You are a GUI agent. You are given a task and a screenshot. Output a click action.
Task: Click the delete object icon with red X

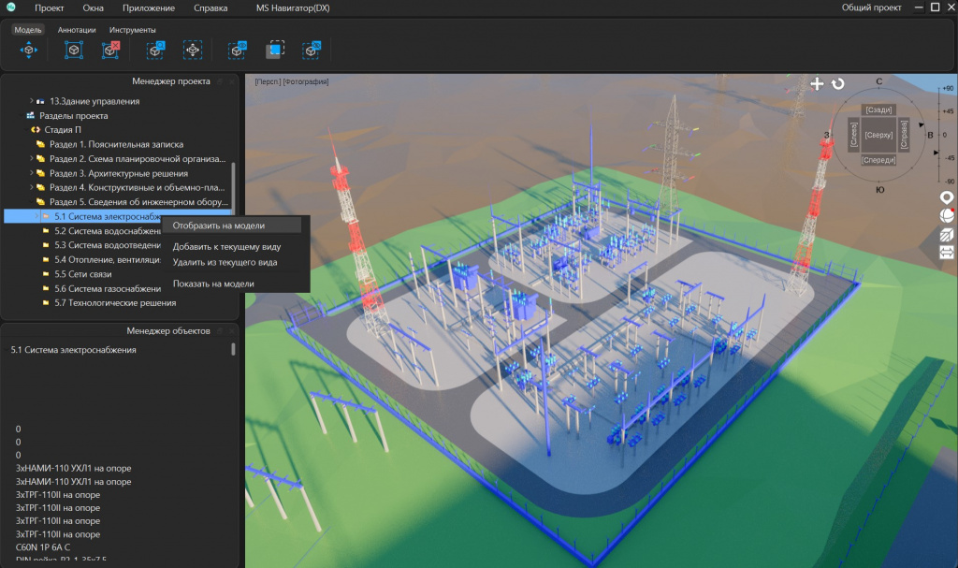pos(110,50)
